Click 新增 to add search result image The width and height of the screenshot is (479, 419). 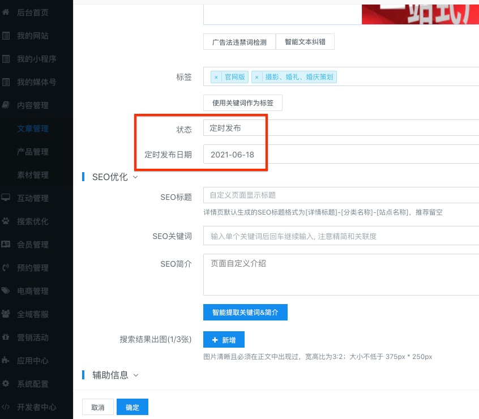click(224, 340)
